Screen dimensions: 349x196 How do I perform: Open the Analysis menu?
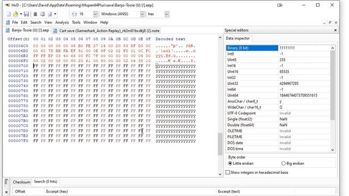click(62, 22)
